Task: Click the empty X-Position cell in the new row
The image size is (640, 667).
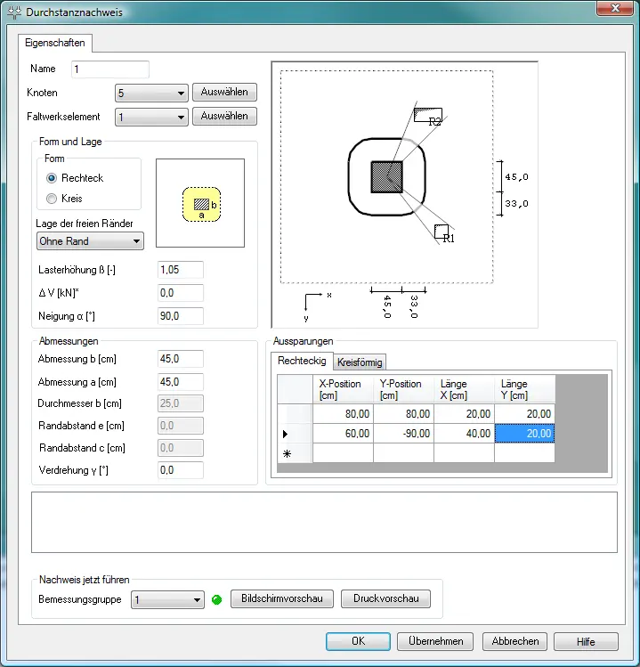Action: pyautogui.click(x=344, y=453)
